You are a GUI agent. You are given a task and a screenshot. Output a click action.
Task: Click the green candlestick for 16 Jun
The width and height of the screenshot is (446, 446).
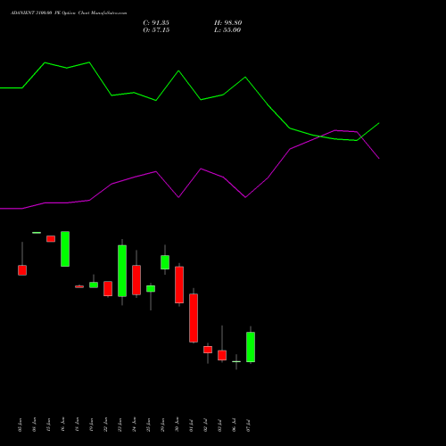point(65,249)
